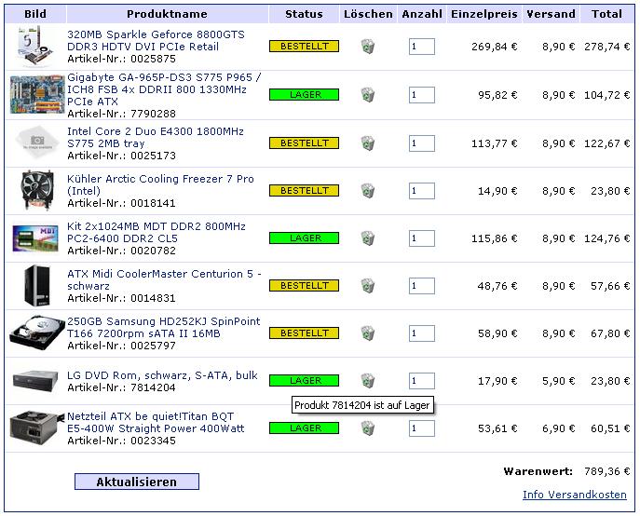This screenshot has height=516, width=640.
Task: Click the Status column header
Action: pyautogui.click(x=304, y=14)
